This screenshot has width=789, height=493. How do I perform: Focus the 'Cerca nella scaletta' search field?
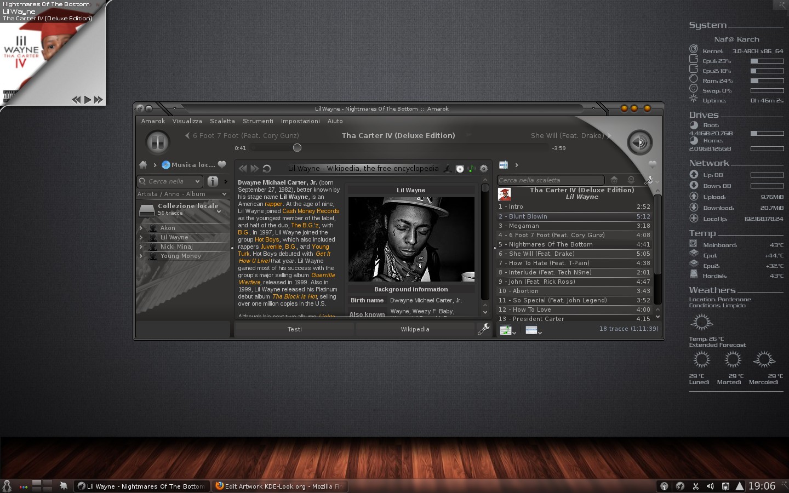tap(551, 180)
